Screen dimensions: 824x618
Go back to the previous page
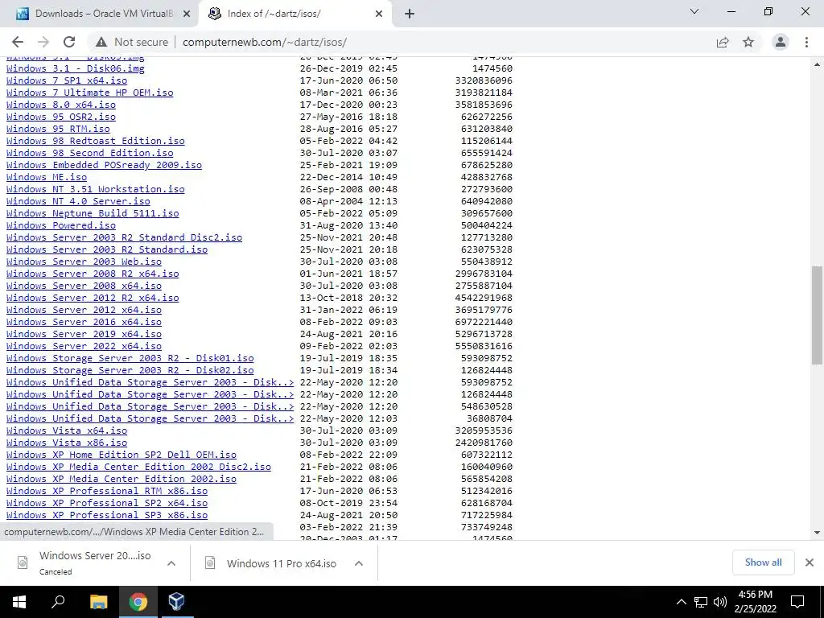tap(18, 42)
